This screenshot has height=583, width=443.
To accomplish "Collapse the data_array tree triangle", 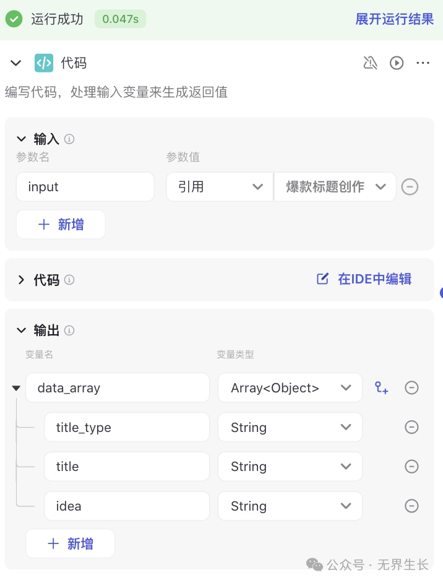I will (x=15, y=389).
